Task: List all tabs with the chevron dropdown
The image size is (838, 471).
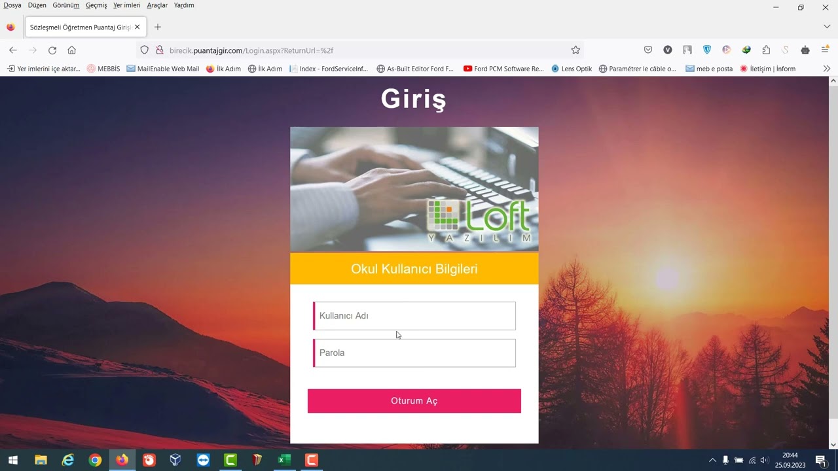Action: click(826, 27)
